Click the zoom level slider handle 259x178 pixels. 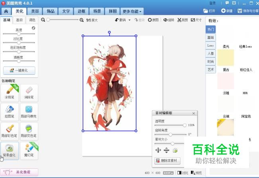click(x=48, y=20)
